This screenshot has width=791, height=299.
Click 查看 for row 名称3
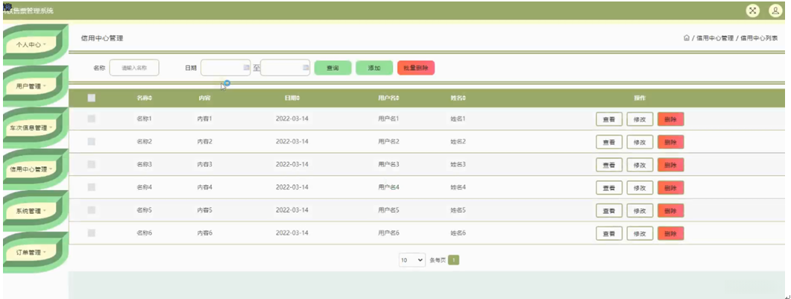pos(609,165)
